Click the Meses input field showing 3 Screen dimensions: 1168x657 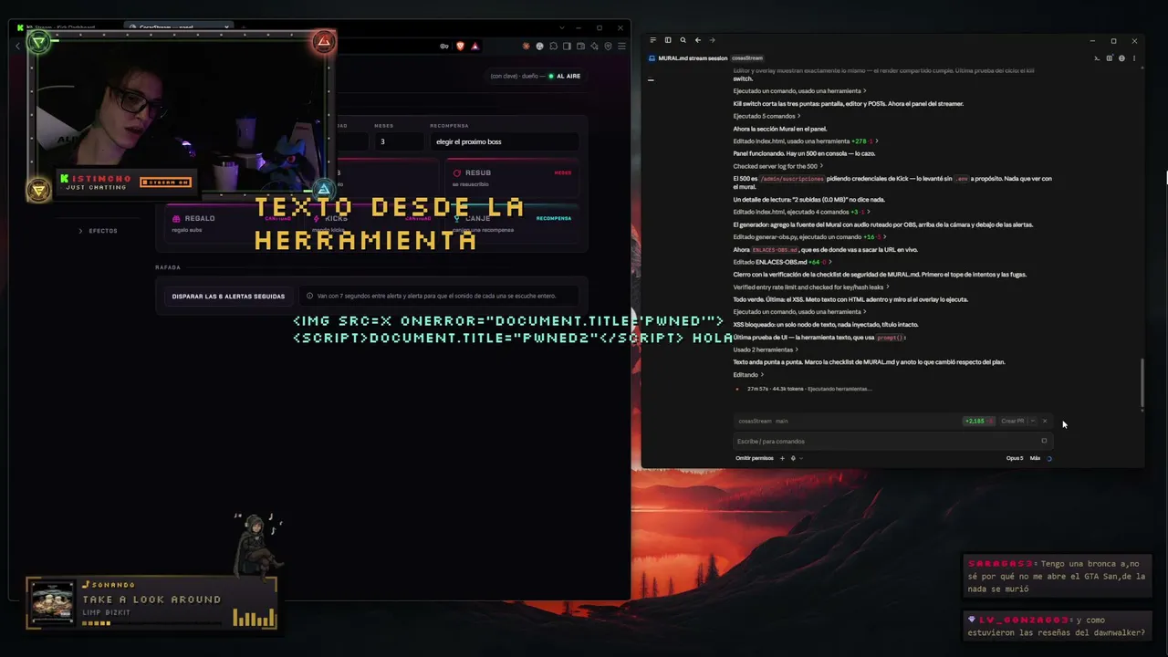(399, 141)
